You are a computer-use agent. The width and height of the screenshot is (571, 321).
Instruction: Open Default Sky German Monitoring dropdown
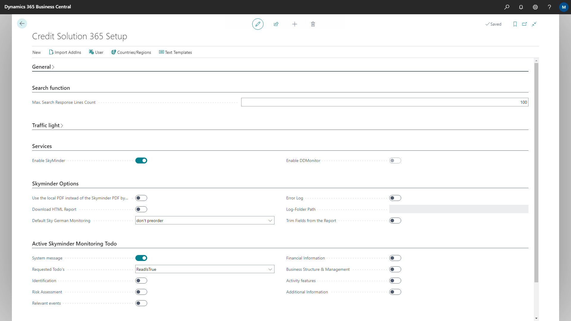(205, 221)
